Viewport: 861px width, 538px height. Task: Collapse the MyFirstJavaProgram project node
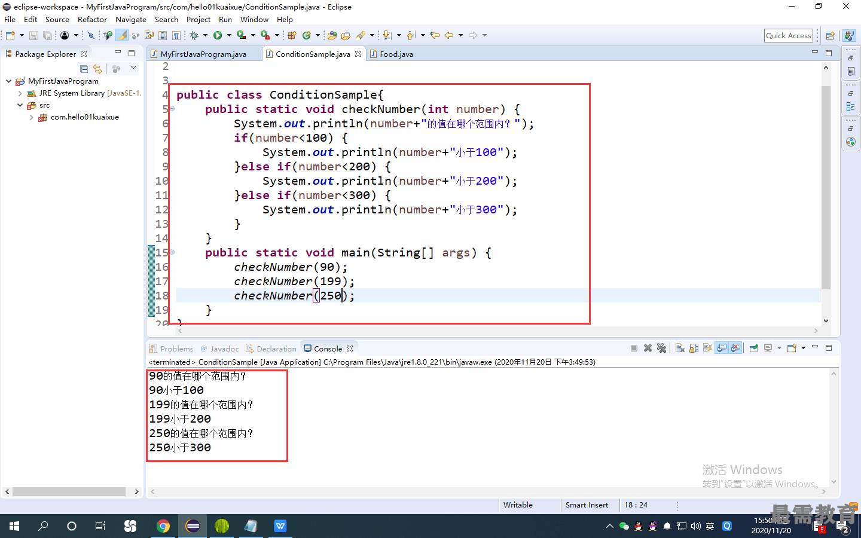[8, 81]
